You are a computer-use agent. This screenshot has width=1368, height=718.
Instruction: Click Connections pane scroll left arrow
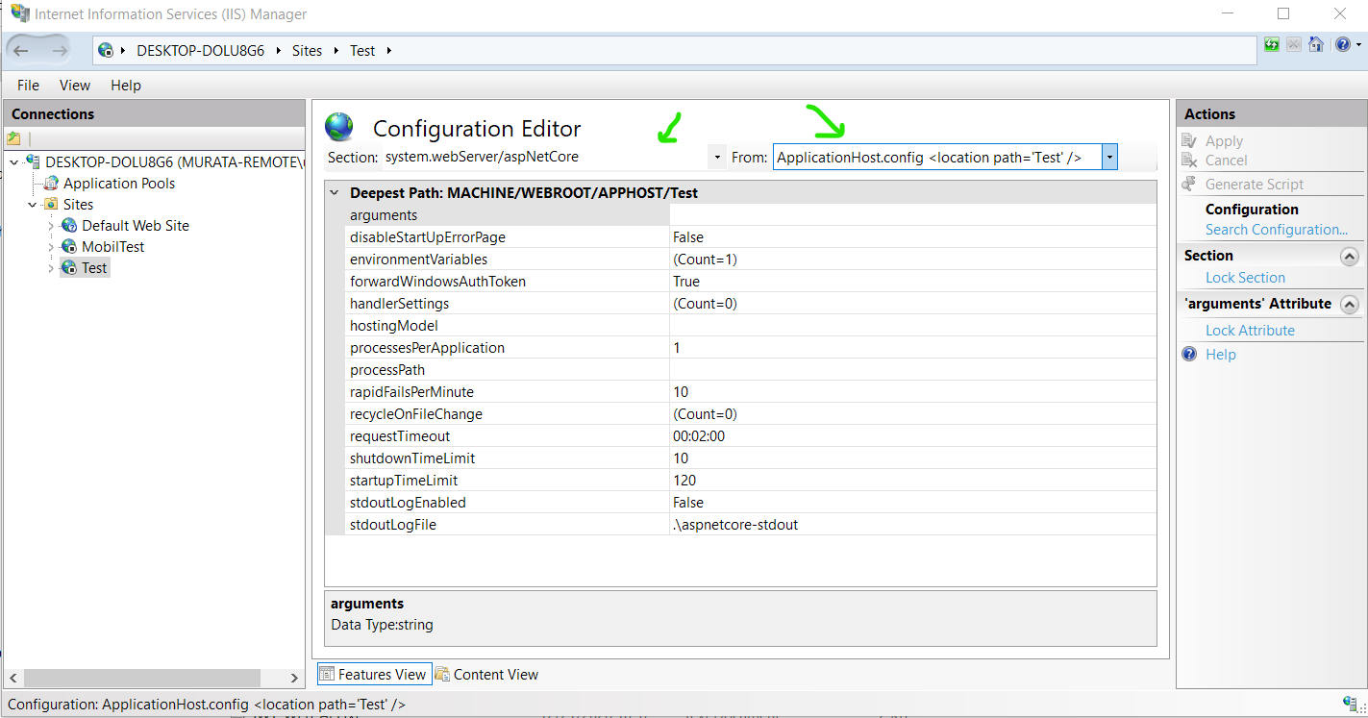(12, 678)
